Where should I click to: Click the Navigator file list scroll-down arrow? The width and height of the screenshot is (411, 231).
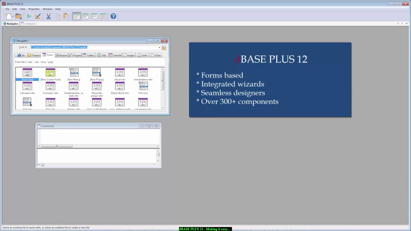coord(162,108)
